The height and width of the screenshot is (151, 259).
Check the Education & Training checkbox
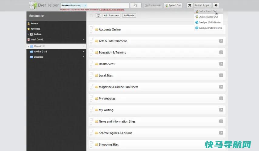coord(91,50)
